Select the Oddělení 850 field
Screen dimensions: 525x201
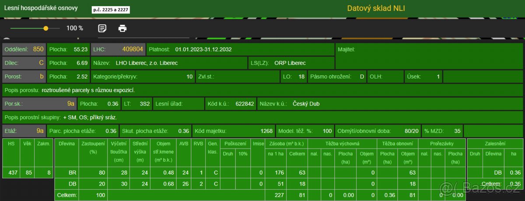coord(24,49)
